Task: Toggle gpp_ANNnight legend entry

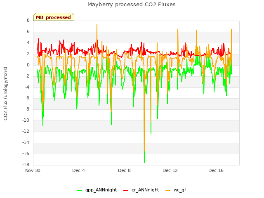Action: 97,190
